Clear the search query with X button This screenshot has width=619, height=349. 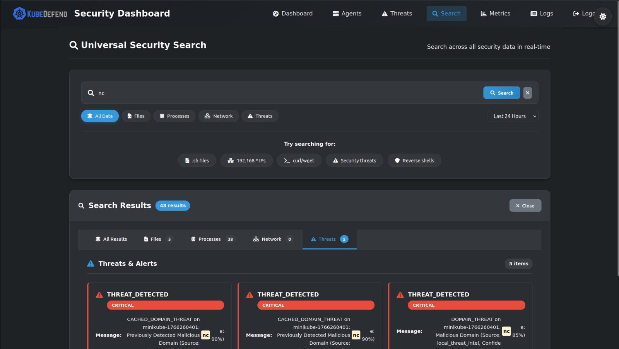click(x=527, y=93)
